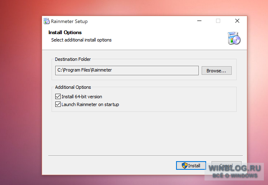The image size is (268, 185).
Task: Click the Install button
Action: point(191,165)
